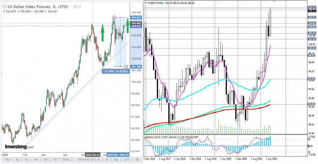Click the -4.249 (-4.03%) measurement label
This screenshot has height=164, width=318.
(x=115, y=71)
